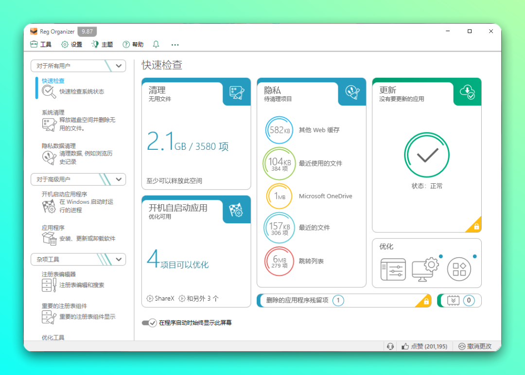This screenshot has height=375, width=525.
Task: Click the notification bell icon
Action: 156,44
